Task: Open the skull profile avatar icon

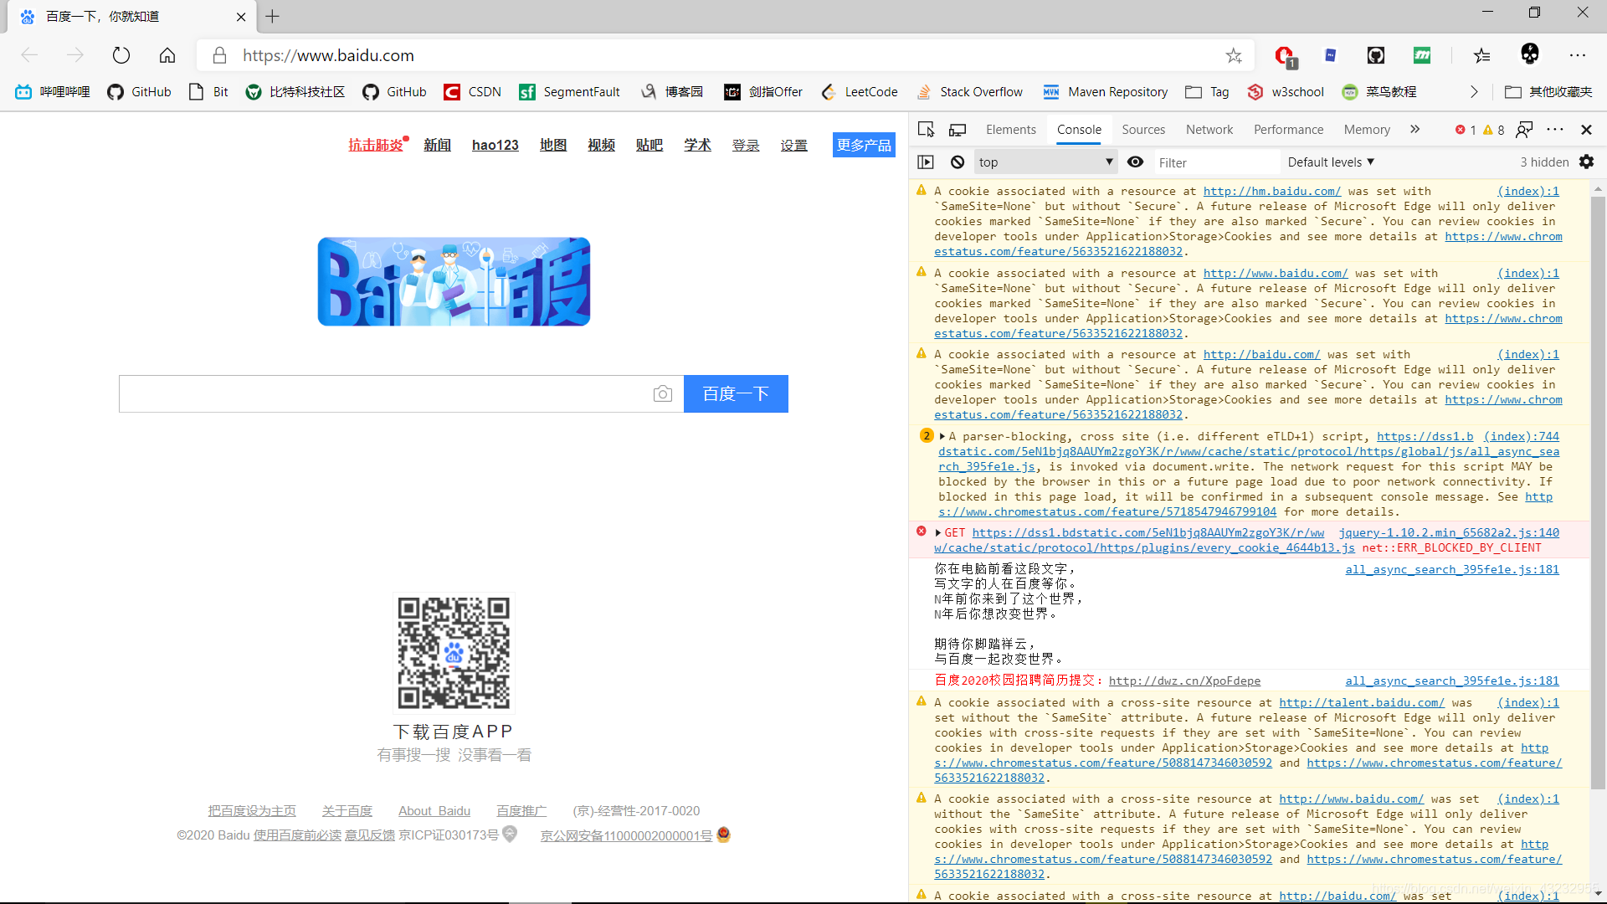Action: (1530, 54)
